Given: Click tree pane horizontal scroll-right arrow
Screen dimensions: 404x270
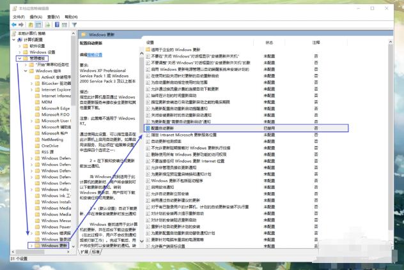Looking at the screenshot, I should pyautogui.click(x=68, y=251).
